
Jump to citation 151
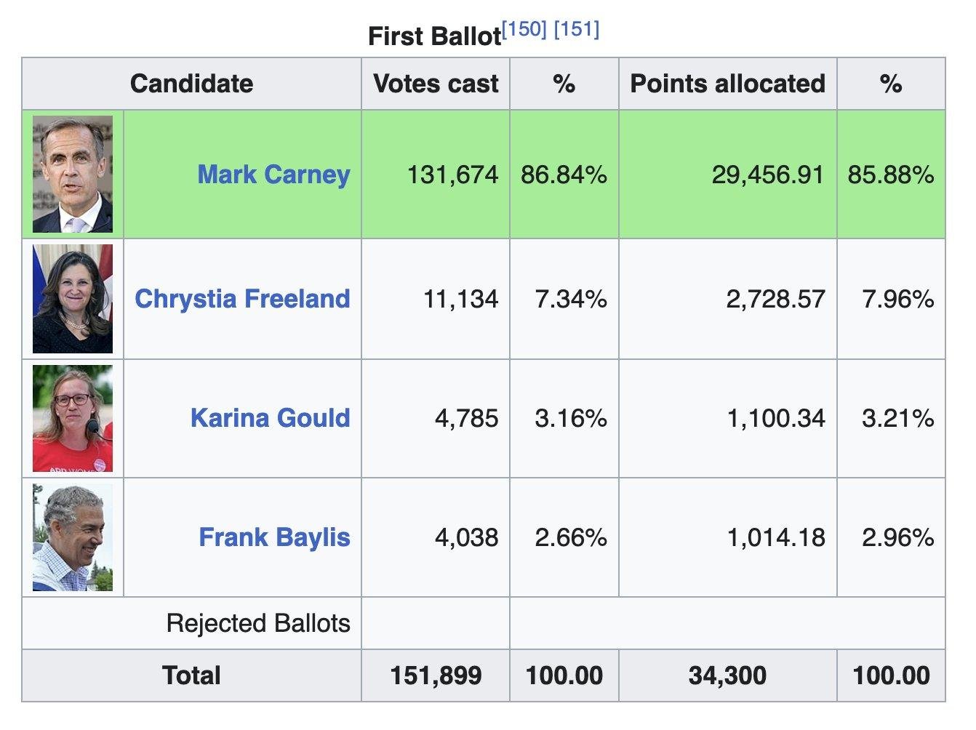[x=577, y=30]
